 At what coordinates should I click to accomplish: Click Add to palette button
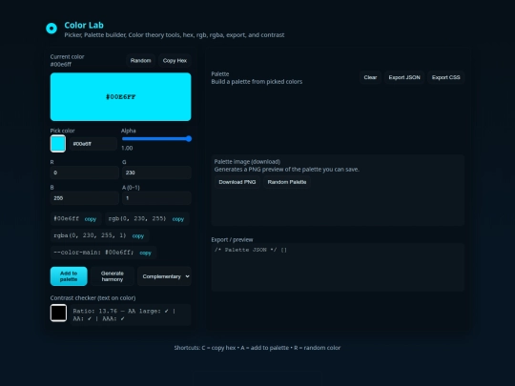69,276
